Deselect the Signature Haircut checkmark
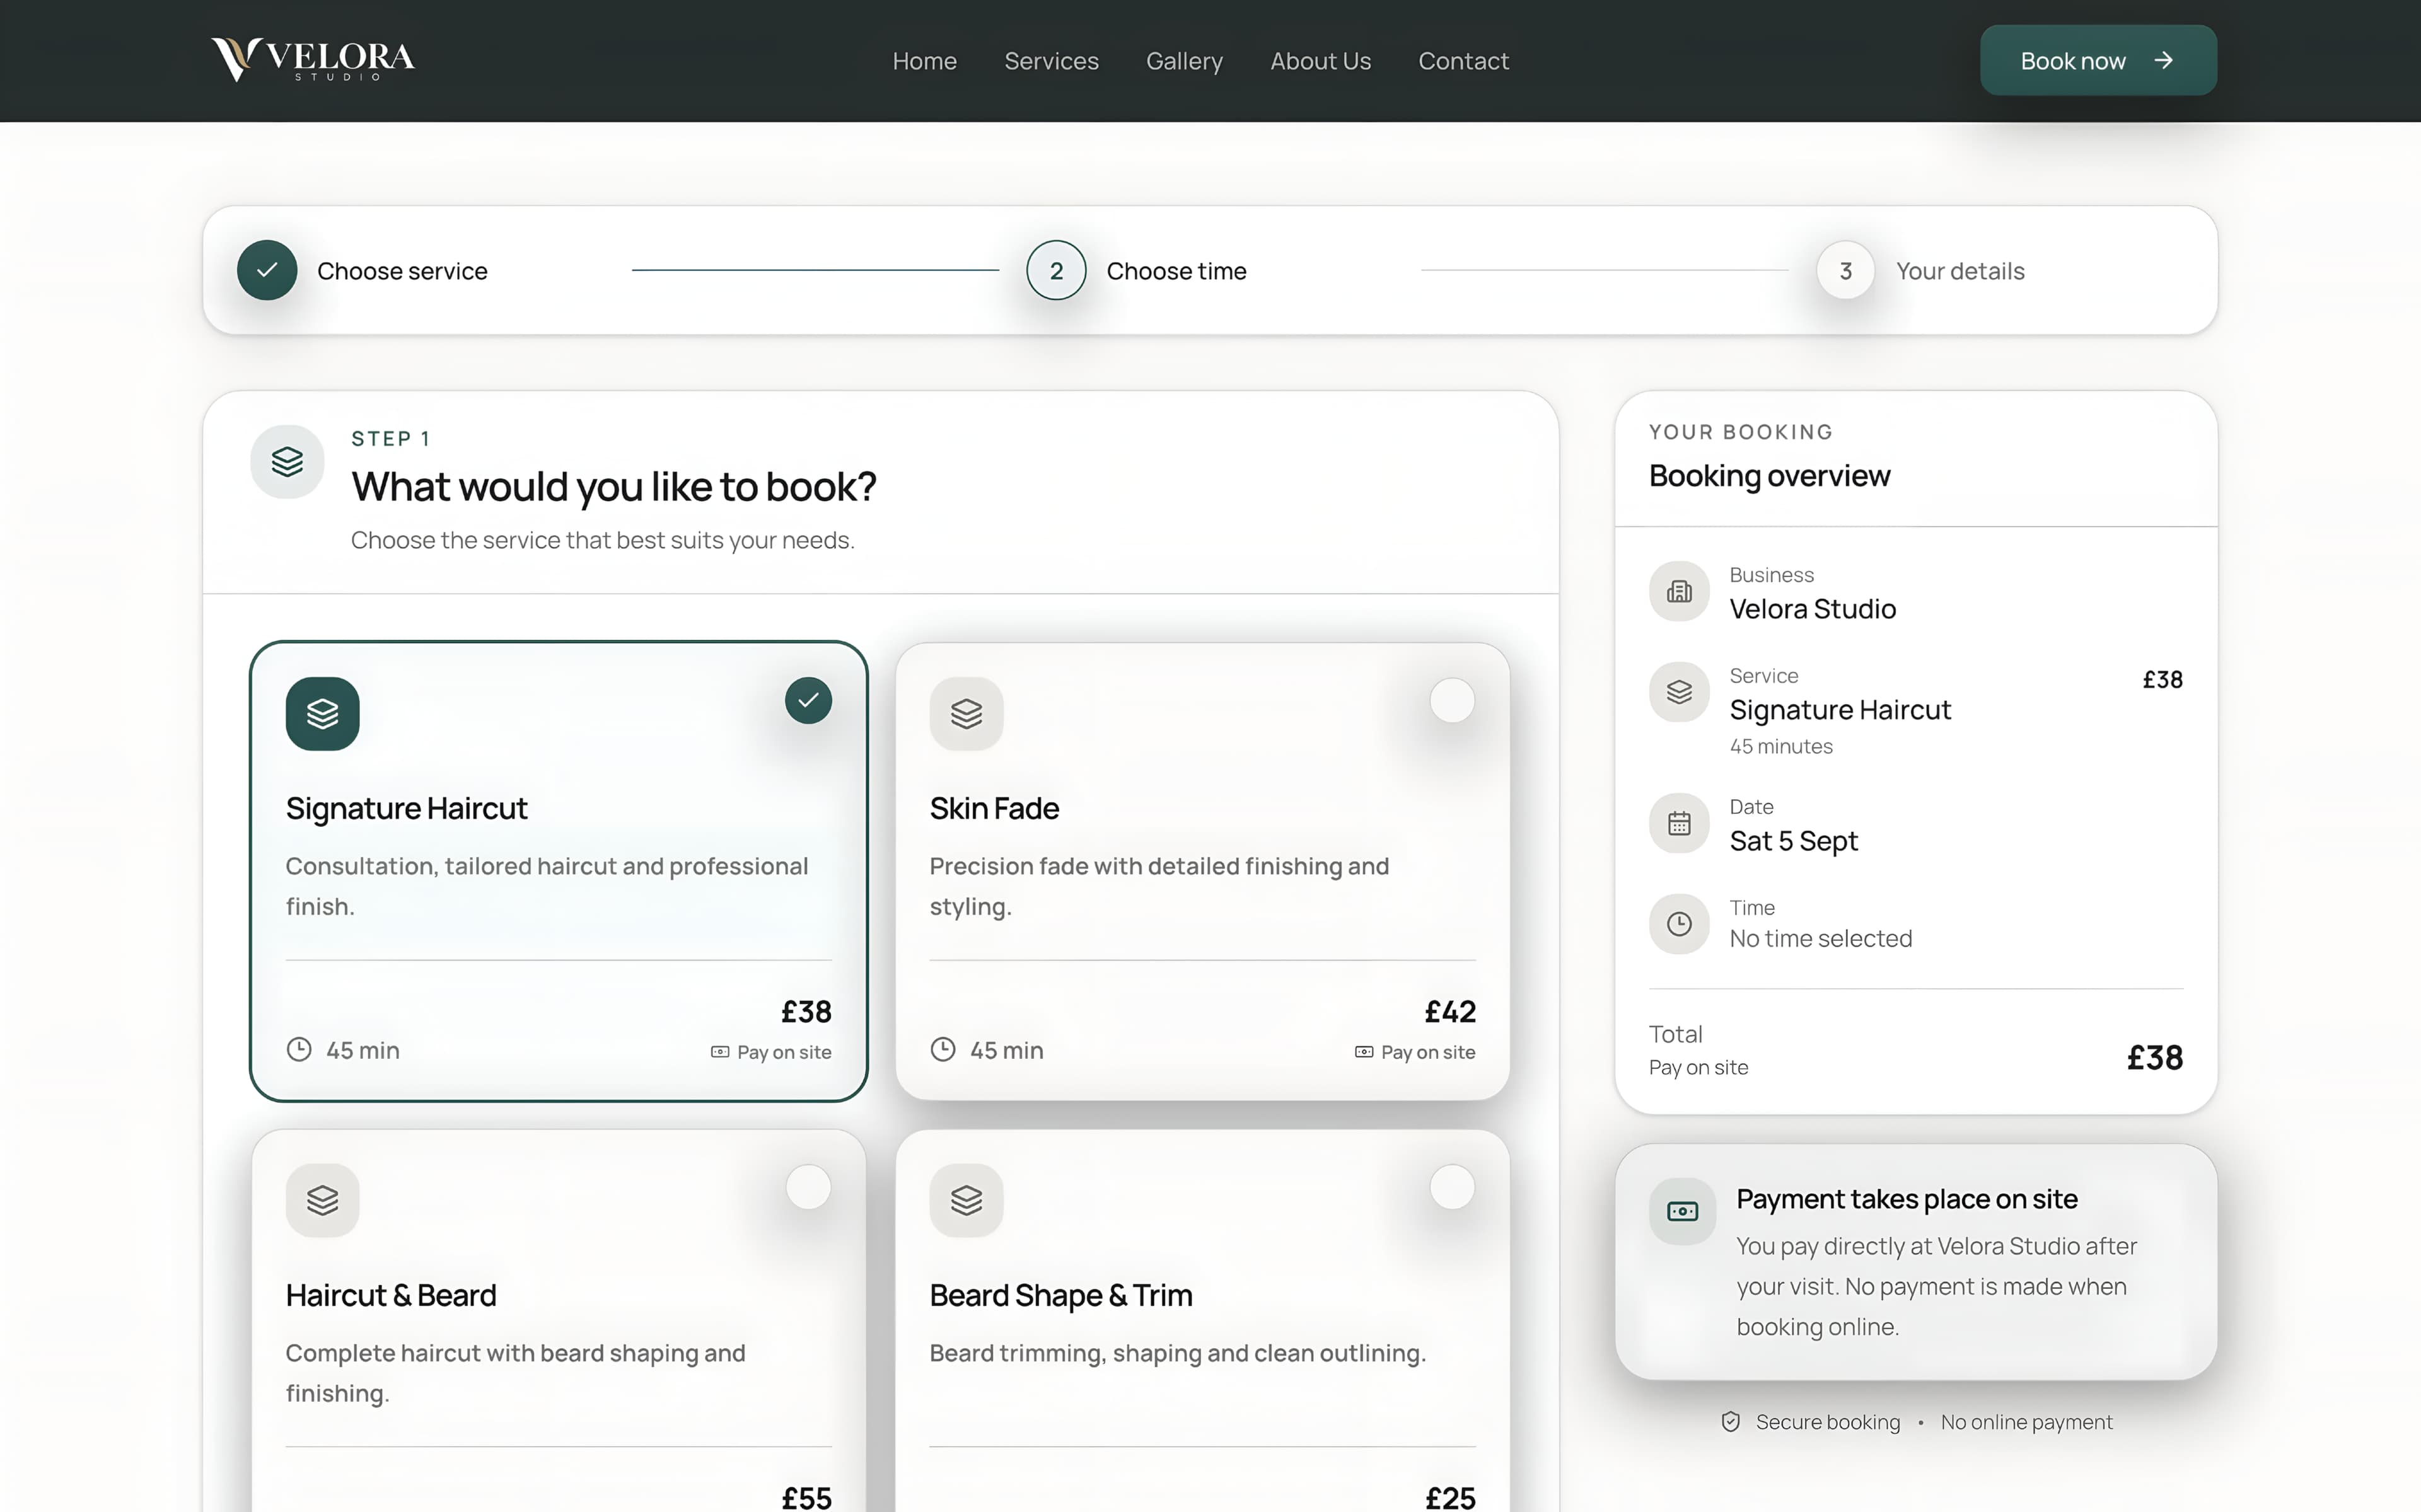 pos(808,700)
